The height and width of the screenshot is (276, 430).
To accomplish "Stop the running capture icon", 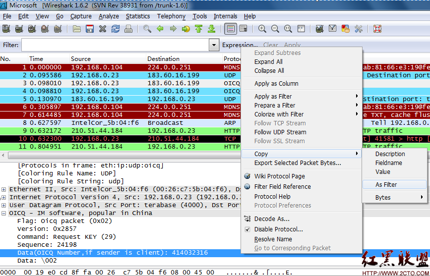I will point(45,29).
